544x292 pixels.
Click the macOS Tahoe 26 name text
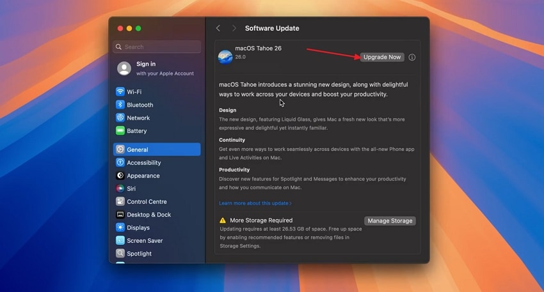tap(258, 48)
